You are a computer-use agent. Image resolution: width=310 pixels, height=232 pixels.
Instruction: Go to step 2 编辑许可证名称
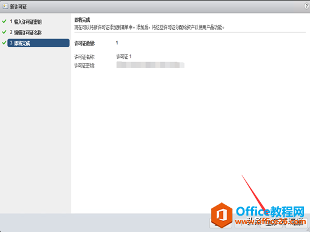point(26,32)
